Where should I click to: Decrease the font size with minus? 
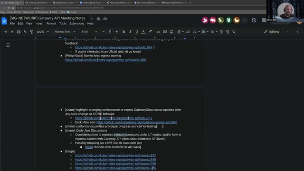104,32
